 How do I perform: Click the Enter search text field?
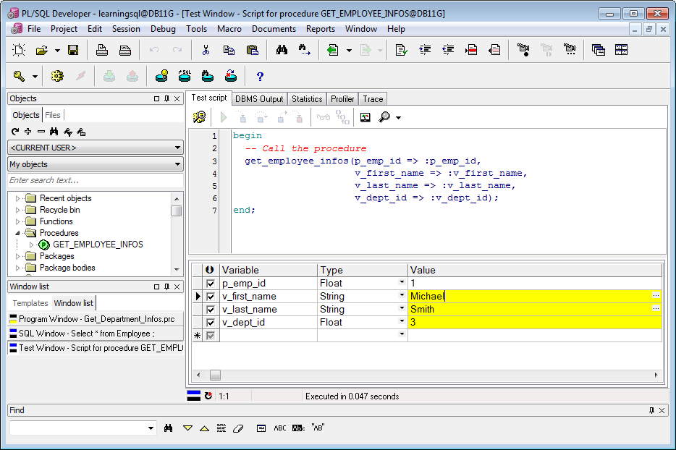click(96, 180)
